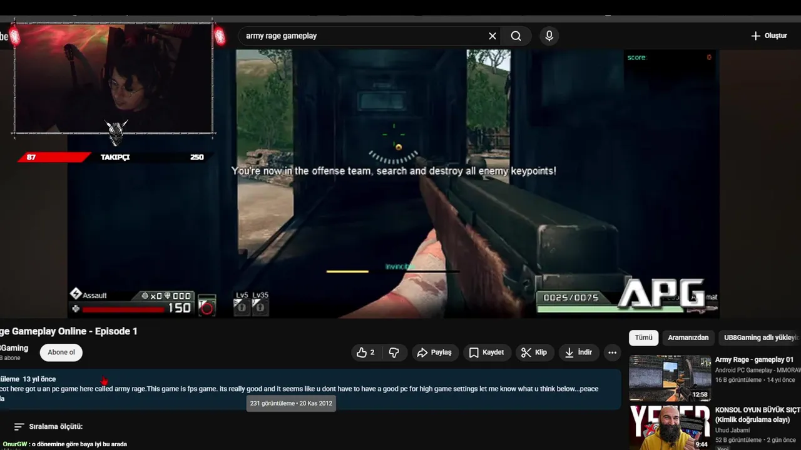The image size is (801, 450).
Task: Create a clip with the Klip button
Action: click(x=534, y=352)
